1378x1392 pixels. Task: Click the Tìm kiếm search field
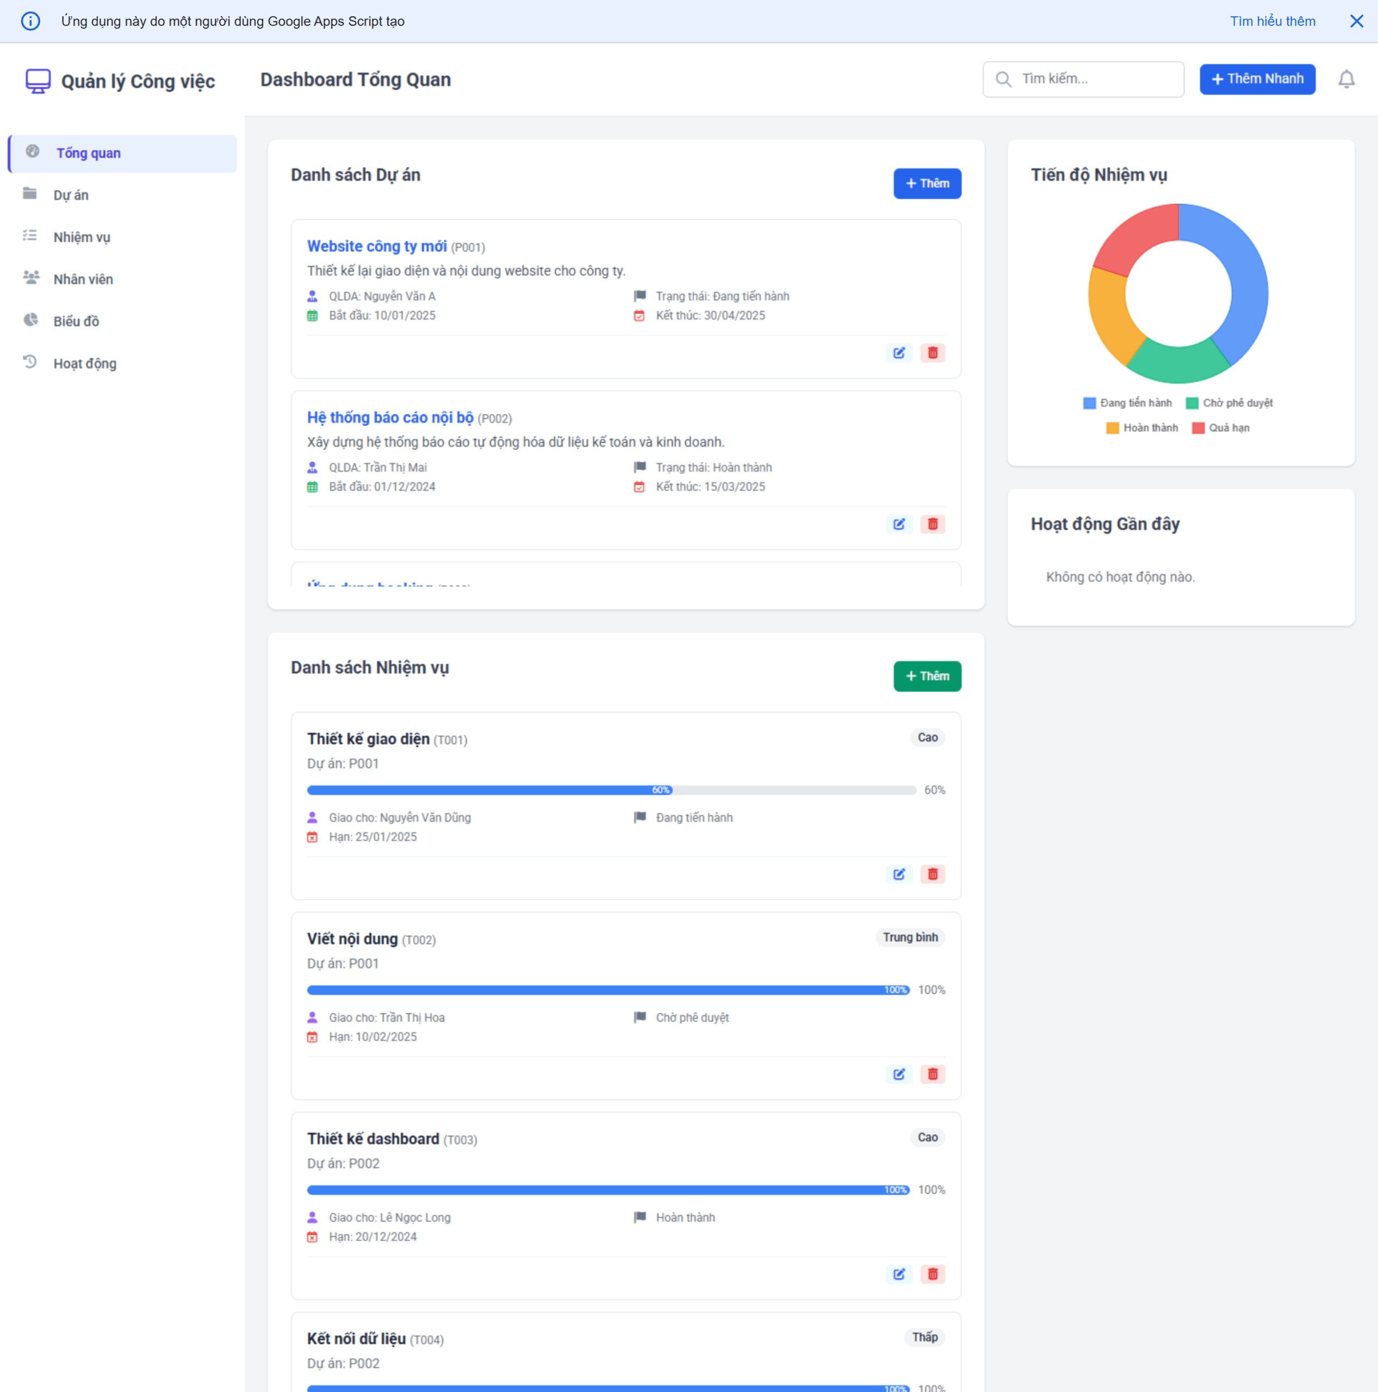coord(1083,79)
